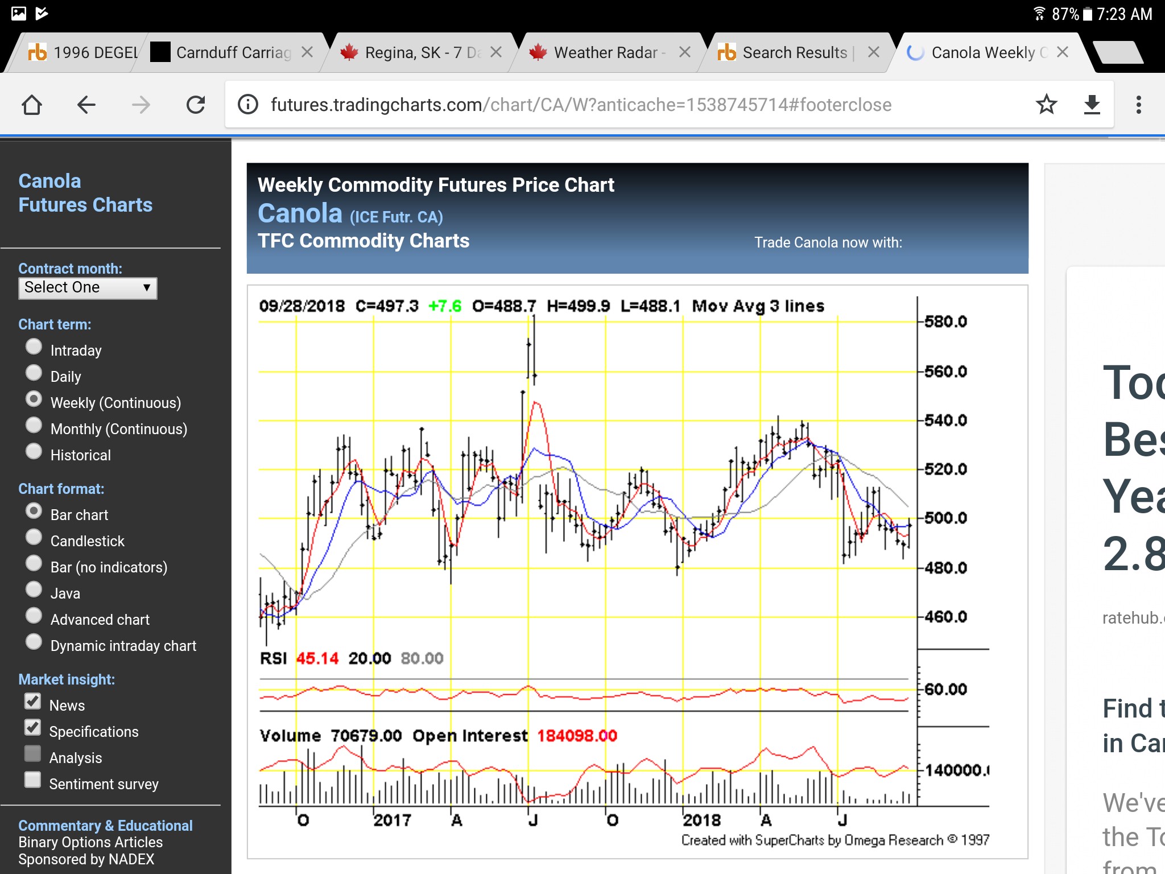Close the Canola Weekly tab

point(1062,52)
